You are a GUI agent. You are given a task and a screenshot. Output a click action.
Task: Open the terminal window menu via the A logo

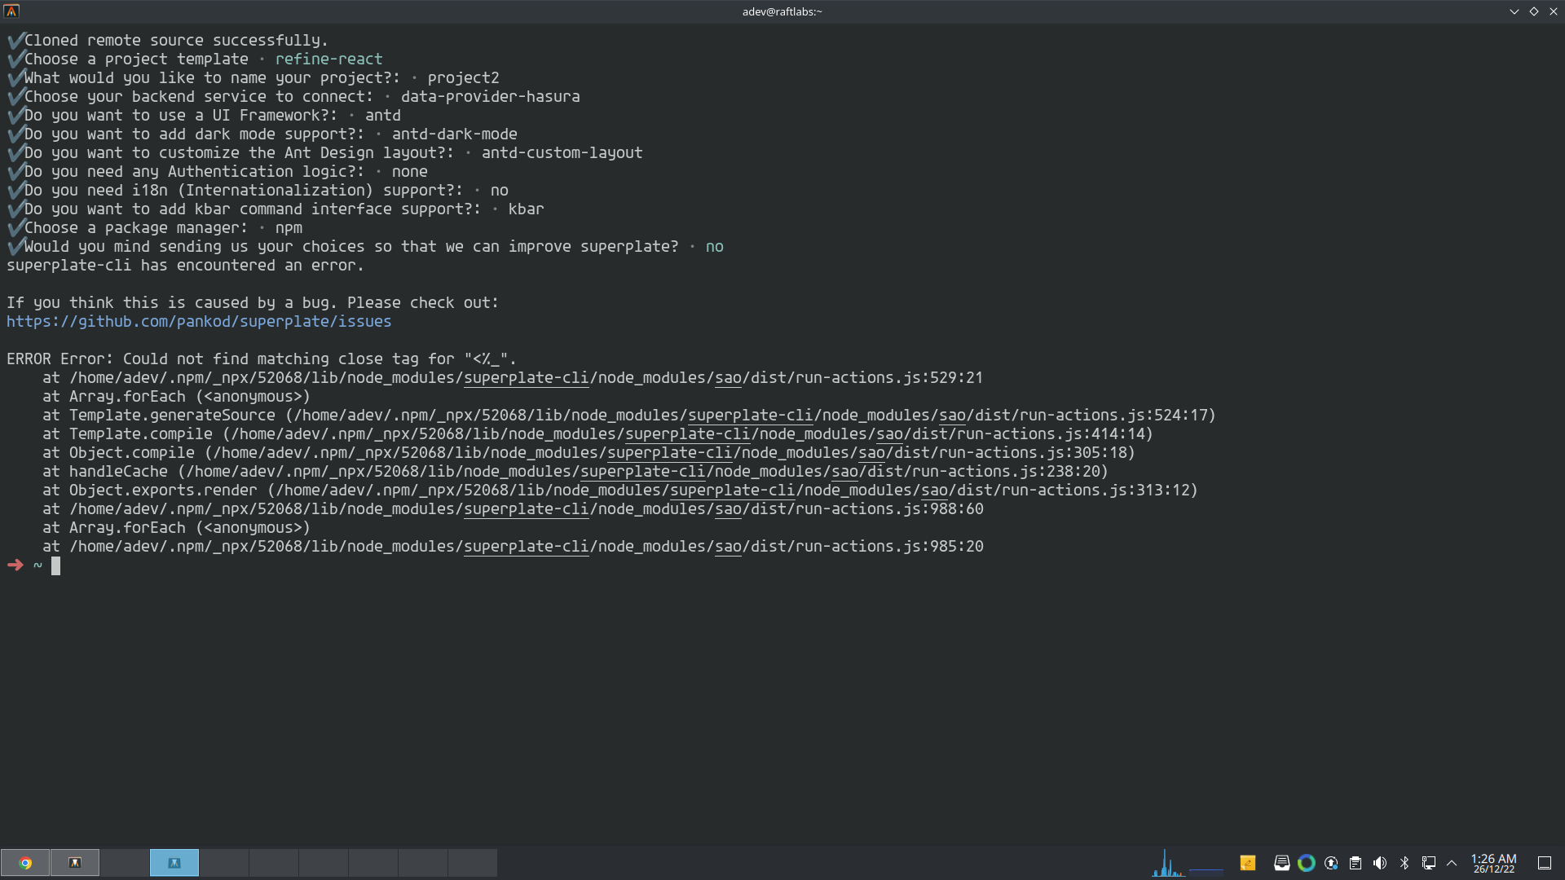click(x=11, y=11)
